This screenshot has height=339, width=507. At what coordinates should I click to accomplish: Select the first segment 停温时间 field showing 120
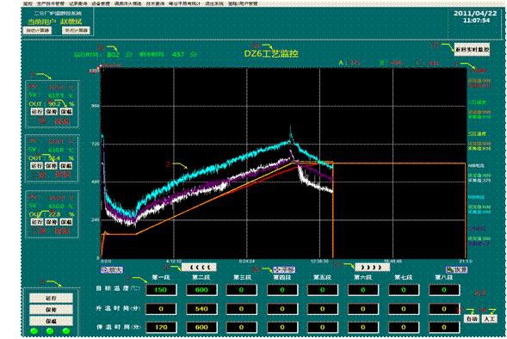coord(161,327)
